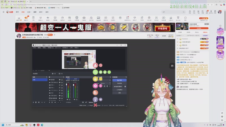This screenshot has height=127, width=226.
Task: Adjust transition duration stepper arrows
Action: [x=110, y=83]
